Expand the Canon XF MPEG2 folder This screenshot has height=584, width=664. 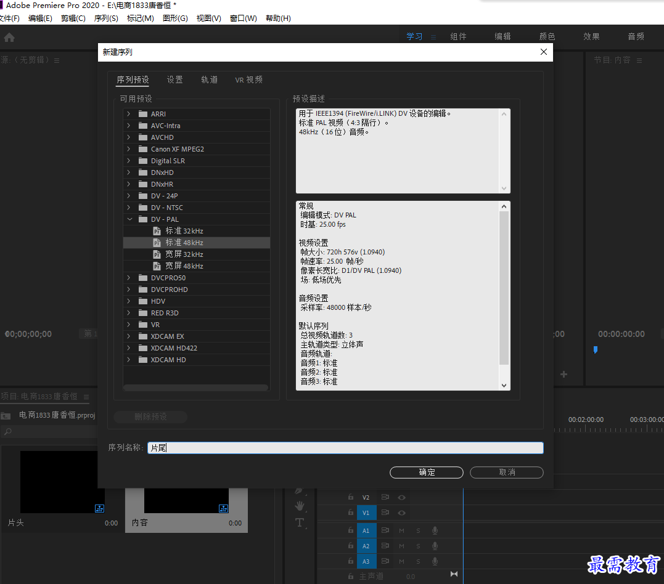[x=129, y=149]
